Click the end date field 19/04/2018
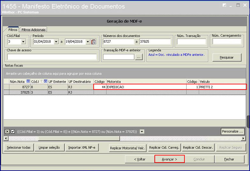Viewport: 250px width, 171px height. click(75, 42)
